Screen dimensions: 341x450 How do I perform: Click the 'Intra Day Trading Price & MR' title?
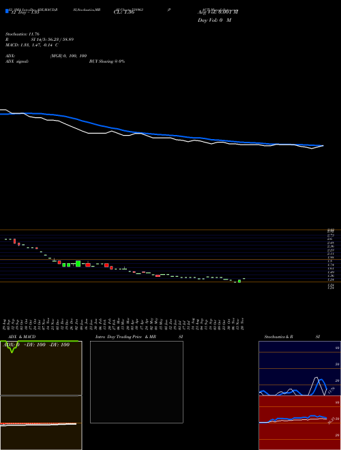coord(125,337)
